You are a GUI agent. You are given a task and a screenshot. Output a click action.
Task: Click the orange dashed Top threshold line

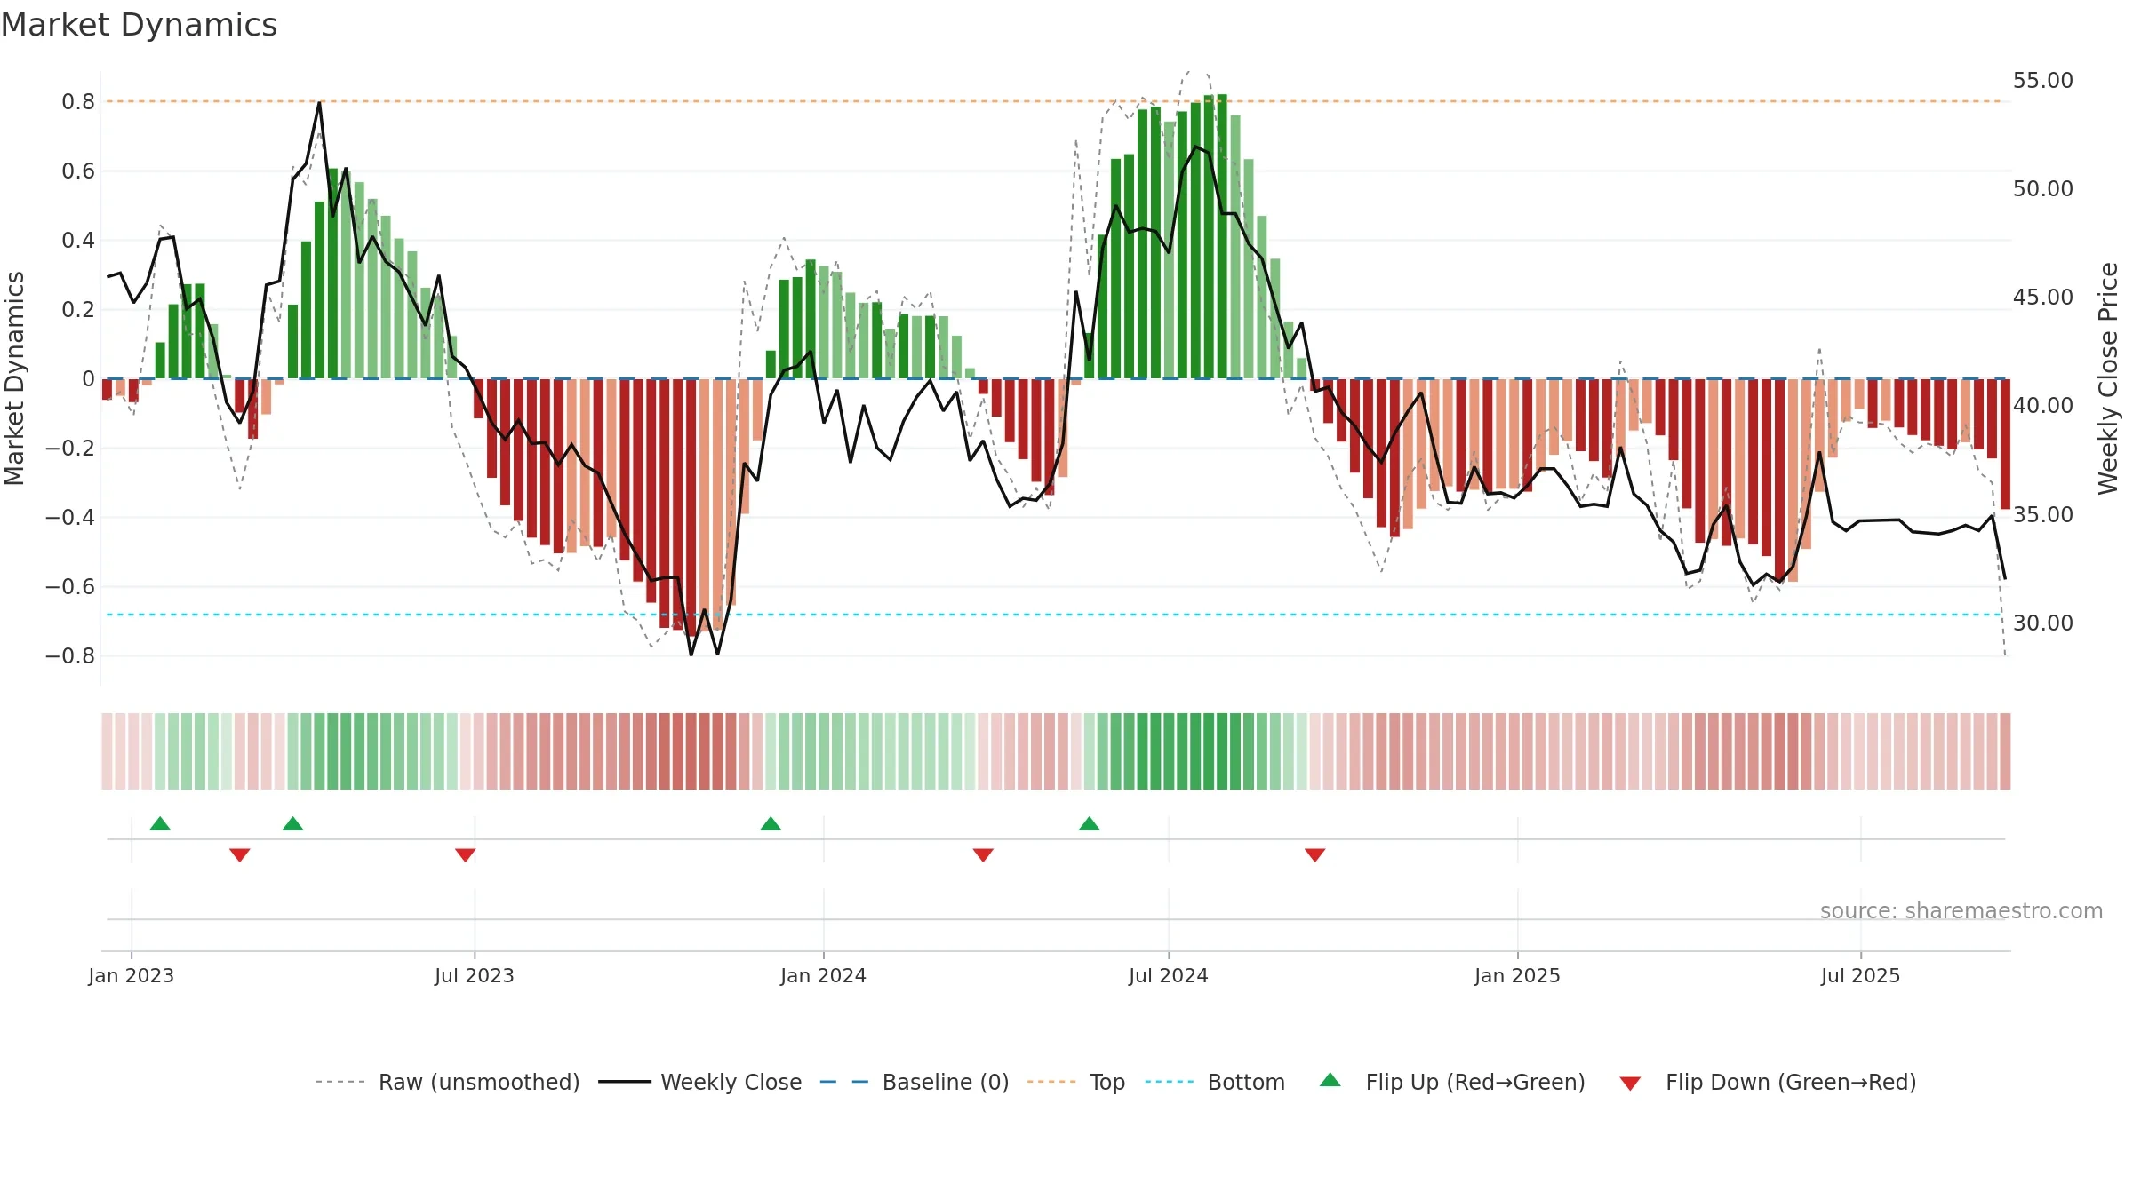1053,101
